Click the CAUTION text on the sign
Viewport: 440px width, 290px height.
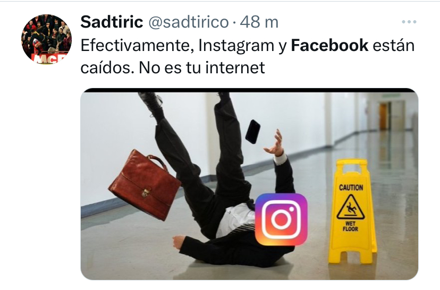pos(351,187)
